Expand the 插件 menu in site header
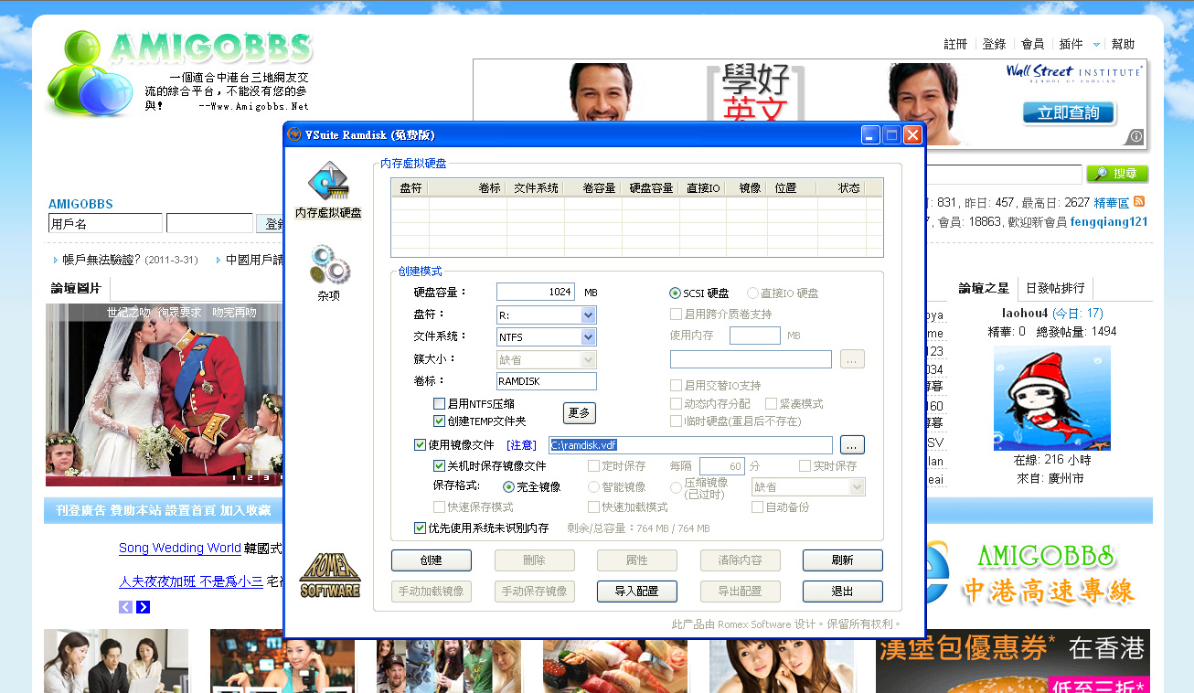 coord(1075,44)
